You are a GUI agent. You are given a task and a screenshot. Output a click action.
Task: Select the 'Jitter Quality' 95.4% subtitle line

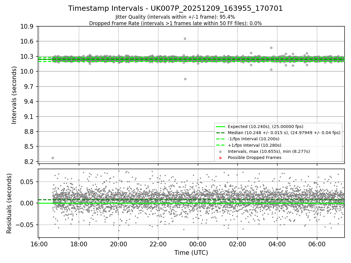click(175, 17)
